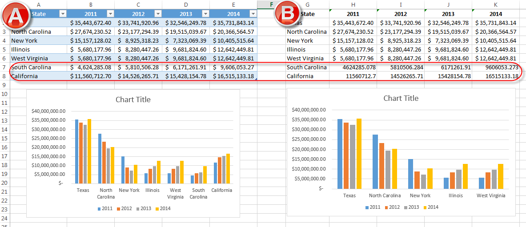Viewport: 526px width, 227px height.
Task: Click 2014 legend entry in left chart
Action: pyautogui.click(x=163, y=208)
